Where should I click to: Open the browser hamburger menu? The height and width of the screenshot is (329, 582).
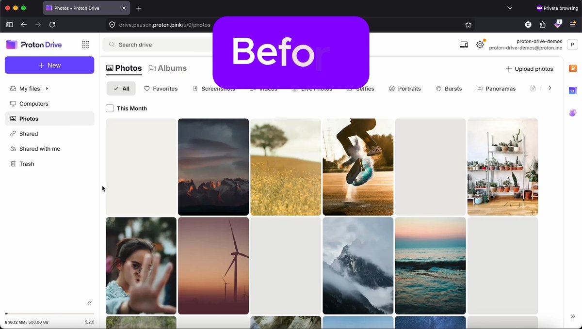pyautogui.click(x=573, y=25)
